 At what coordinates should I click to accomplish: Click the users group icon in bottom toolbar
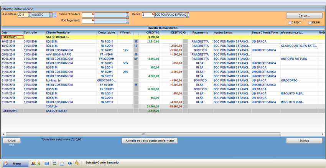click(33, 163)
